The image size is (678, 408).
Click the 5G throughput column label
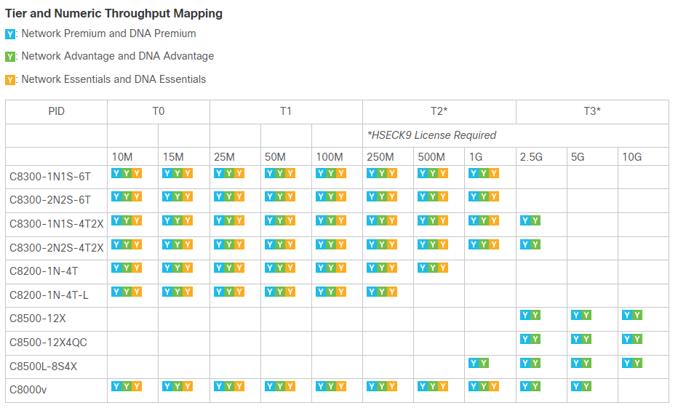tap(578, 157)
